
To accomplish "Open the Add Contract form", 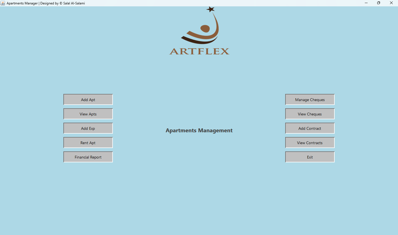I will point(309,128).
